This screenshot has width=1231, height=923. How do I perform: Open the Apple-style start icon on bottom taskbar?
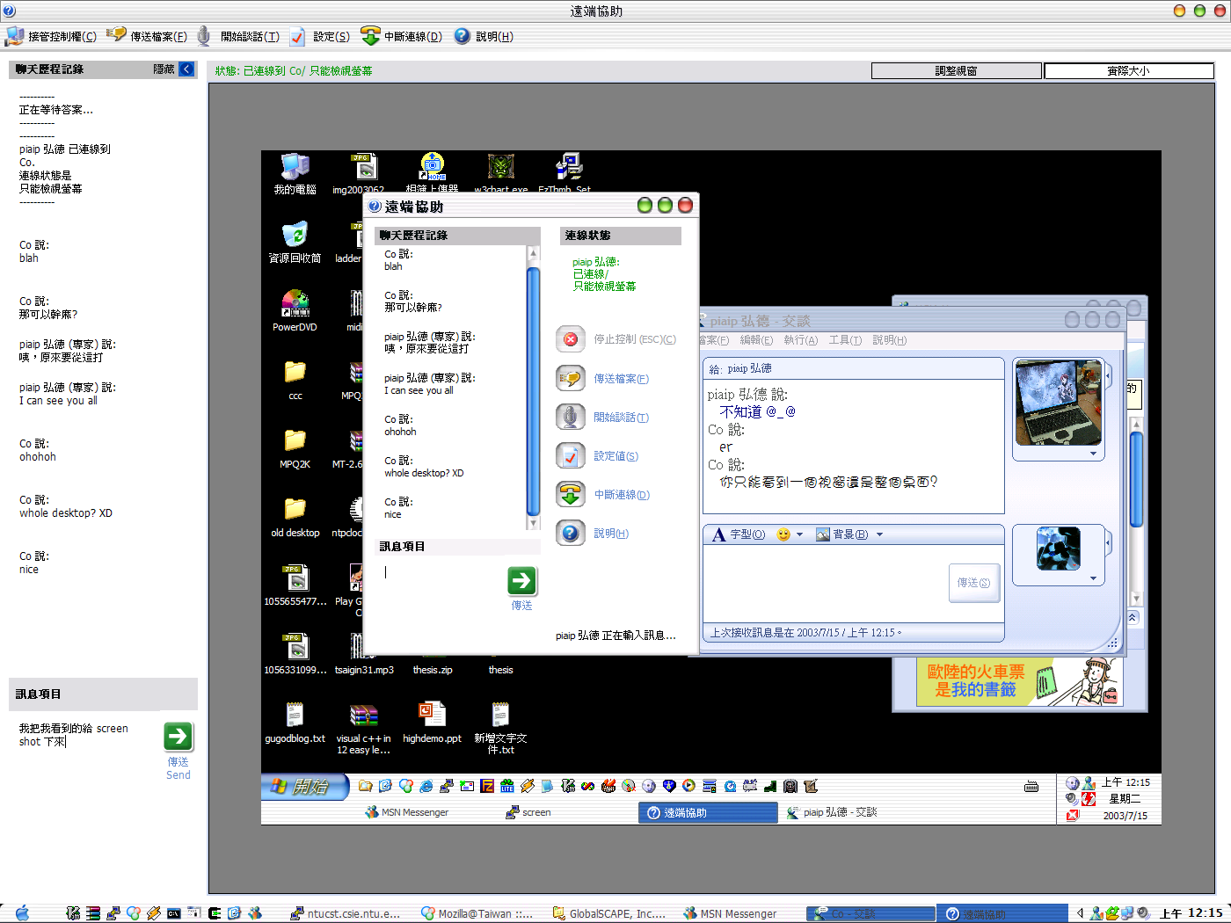click(23, 913)
